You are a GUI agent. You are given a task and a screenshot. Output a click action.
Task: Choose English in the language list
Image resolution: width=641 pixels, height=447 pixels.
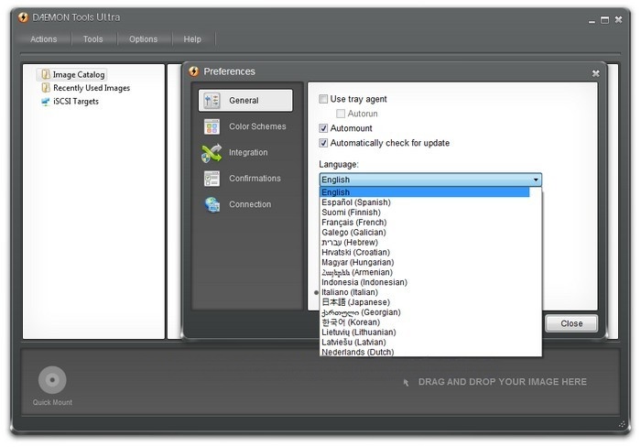point(424,192)
